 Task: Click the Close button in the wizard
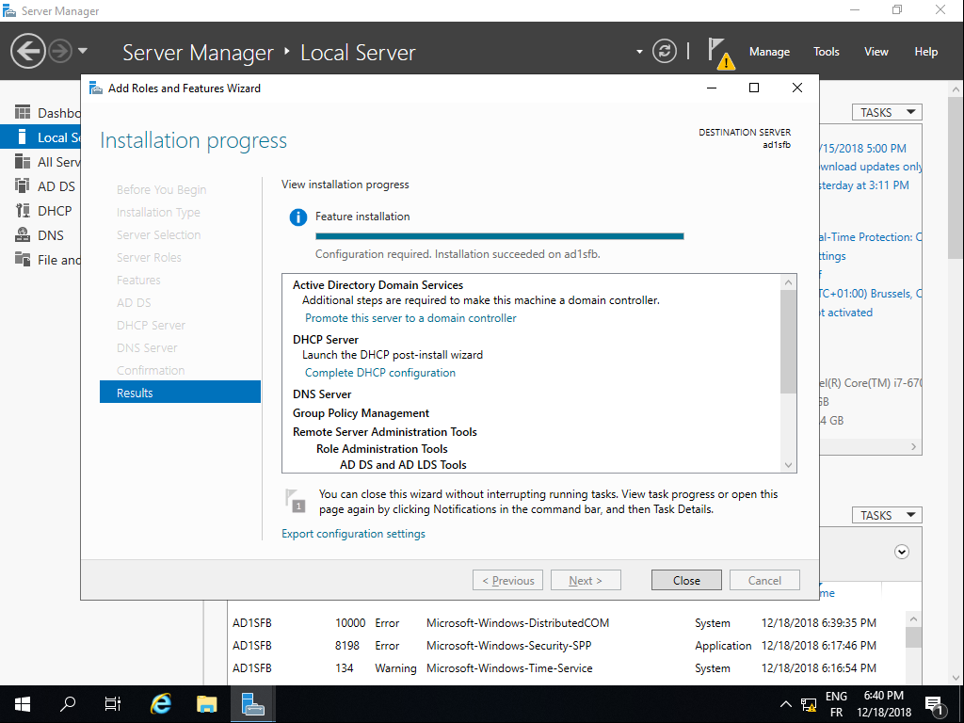[686, 580]
